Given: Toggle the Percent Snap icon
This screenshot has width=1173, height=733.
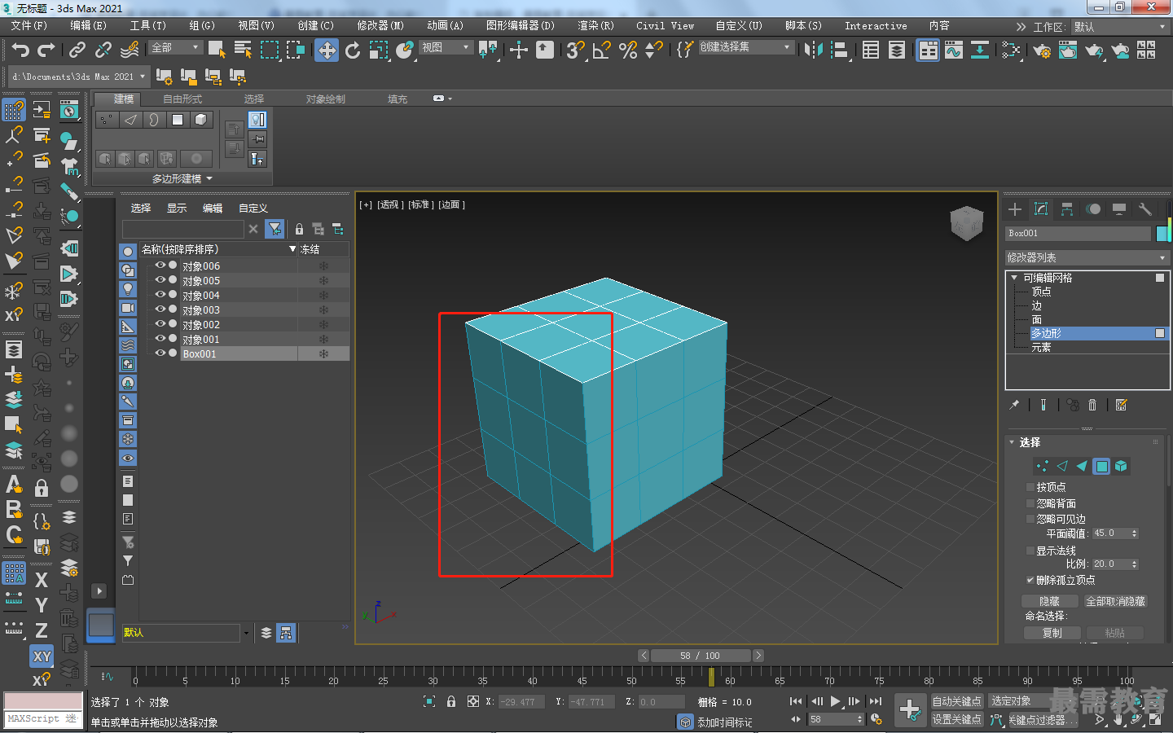Looking at the screenshot, I should pyautogui.click(x=628, y=50).
